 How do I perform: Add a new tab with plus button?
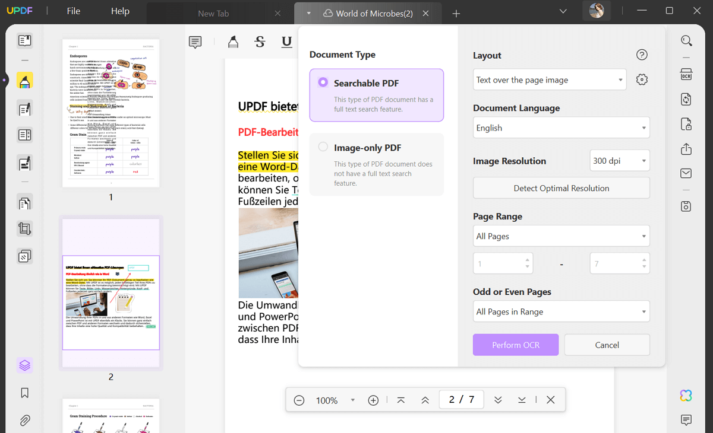pyautogui.click(x=456, y=13)
